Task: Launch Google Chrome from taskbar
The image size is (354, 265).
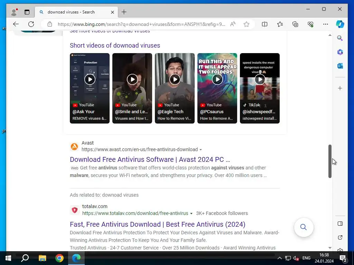Action: 59,258
